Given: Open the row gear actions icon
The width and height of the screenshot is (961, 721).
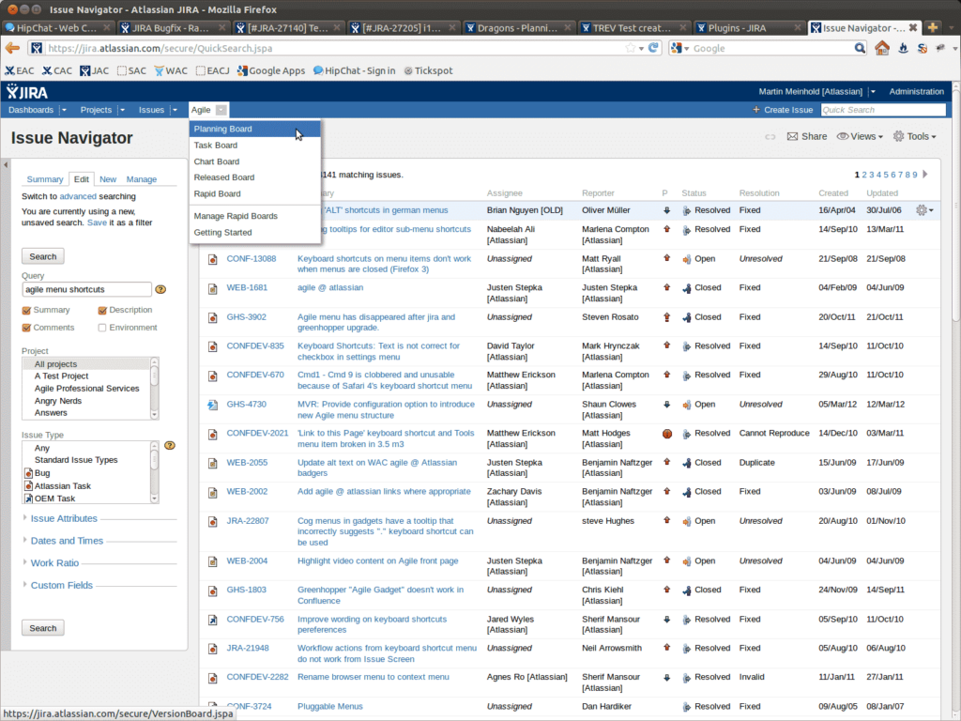Looking at the screenshot, I should (x=924, y=210).
